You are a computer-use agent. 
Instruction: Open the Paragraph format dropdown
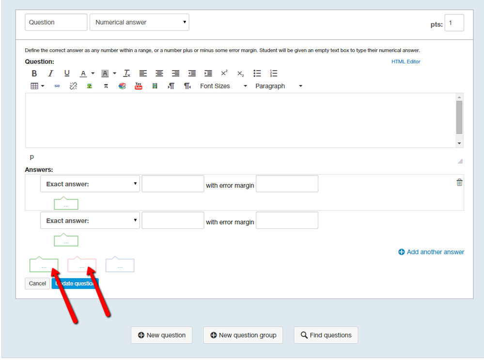[x=279, y=86]
